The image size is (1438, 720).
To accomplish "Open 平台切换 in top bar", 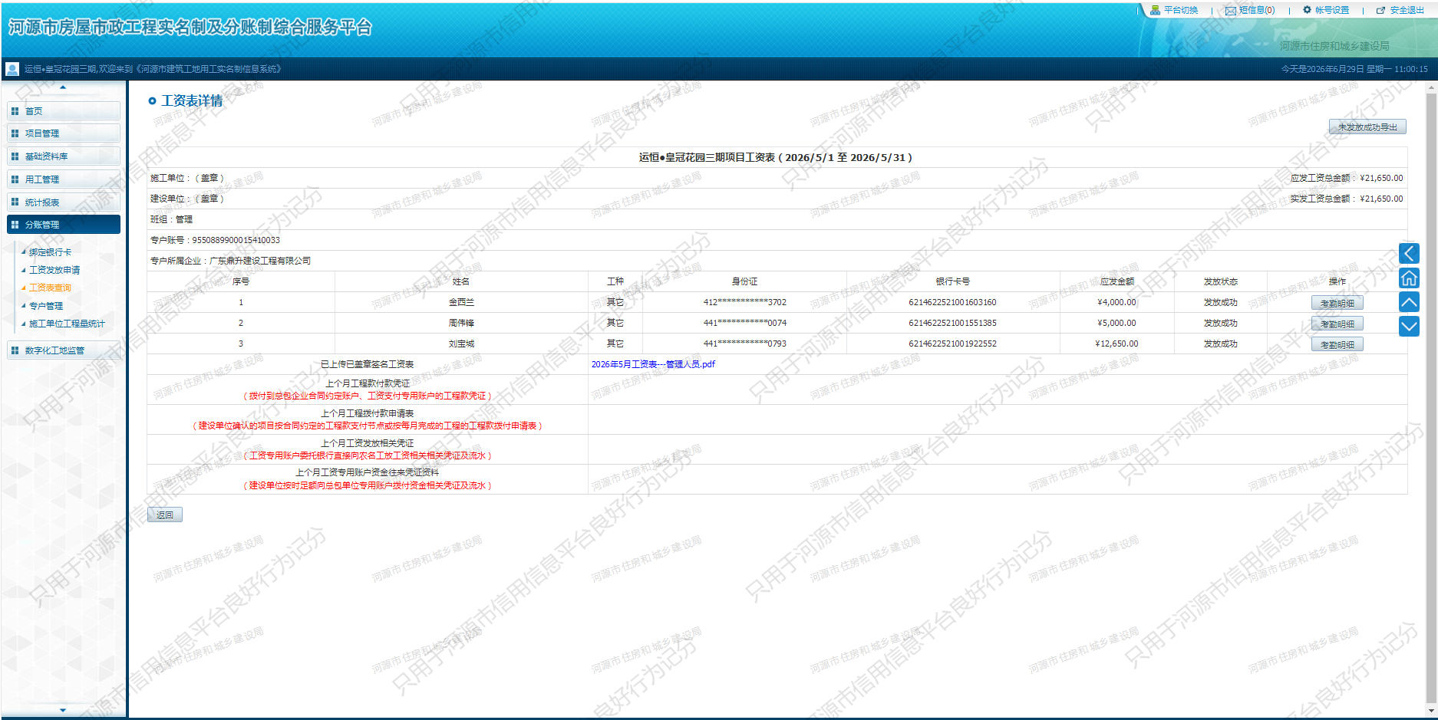I will click(x=1174, y=10).
